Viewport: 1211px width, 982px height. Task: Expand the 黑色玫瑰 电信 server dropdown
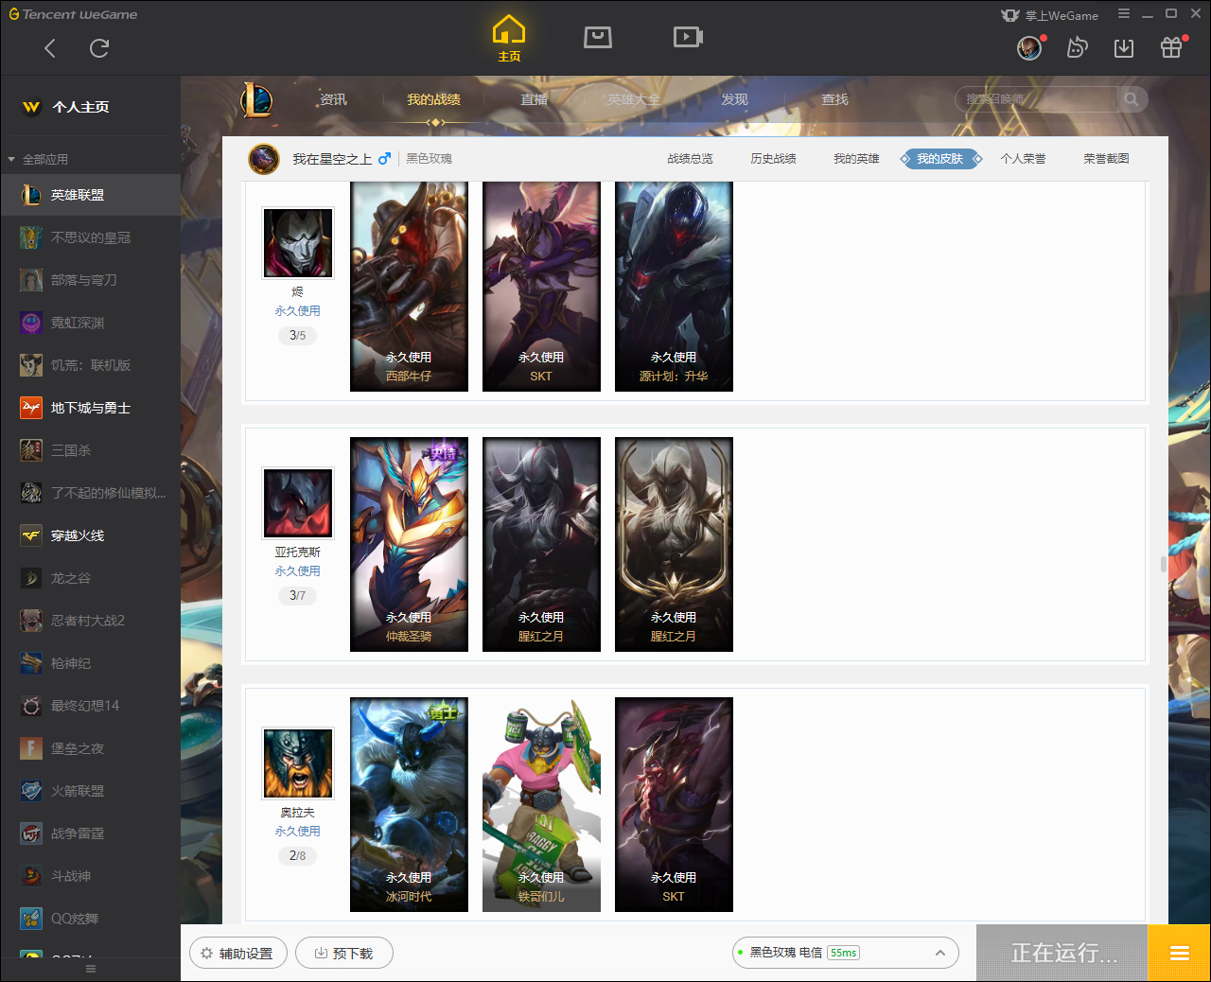[845, 953]
